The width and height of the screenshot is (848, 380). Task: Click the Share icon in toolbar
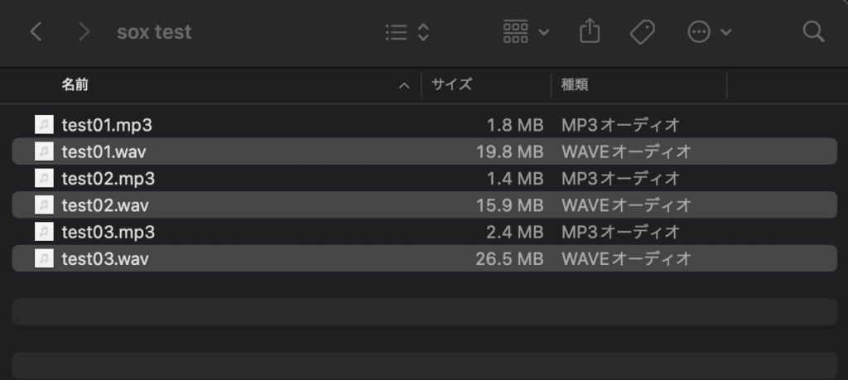pos(589,32)
